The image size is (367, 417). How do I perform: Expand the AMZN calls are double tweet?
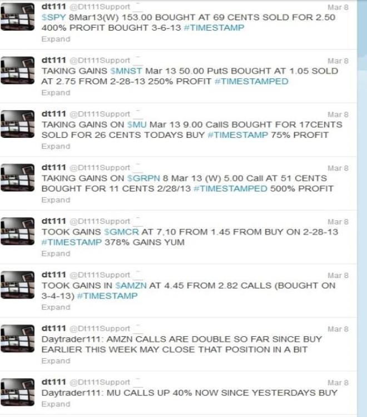click(x=56, y=361)
